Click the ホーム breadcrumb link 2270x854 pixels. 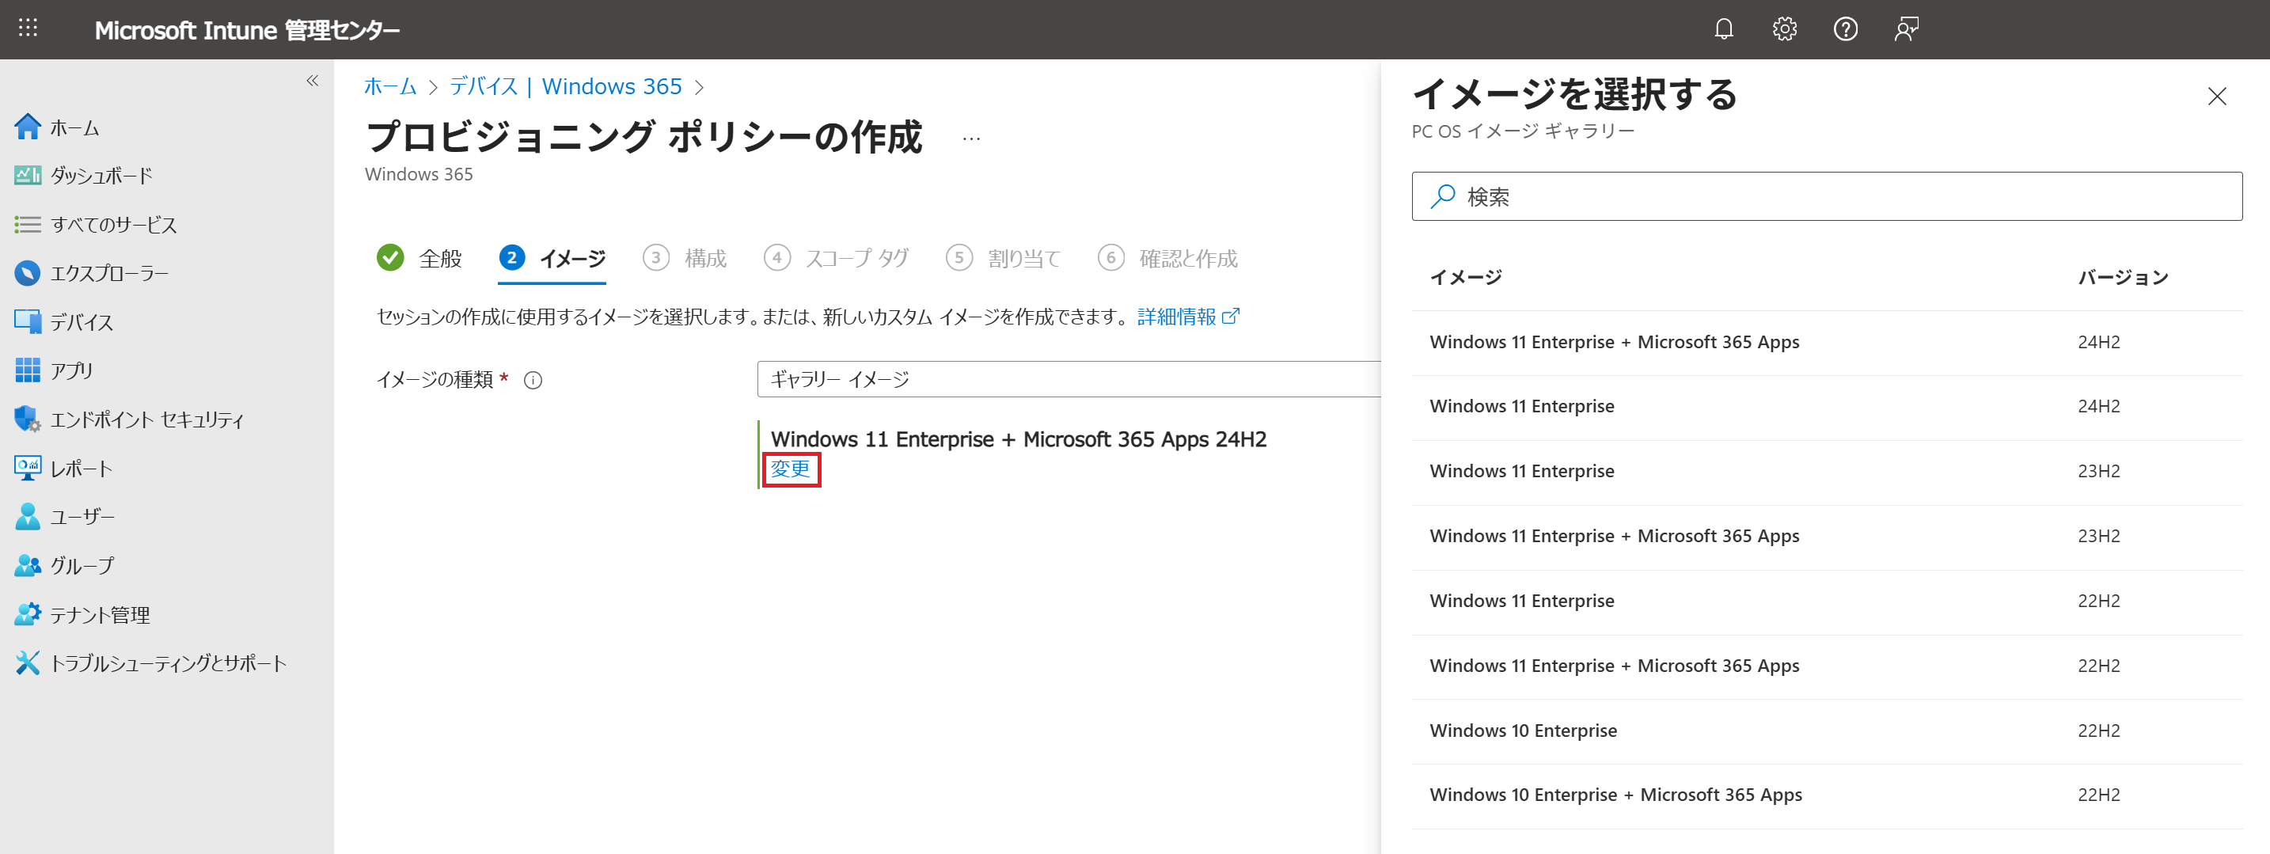point(390,86)
